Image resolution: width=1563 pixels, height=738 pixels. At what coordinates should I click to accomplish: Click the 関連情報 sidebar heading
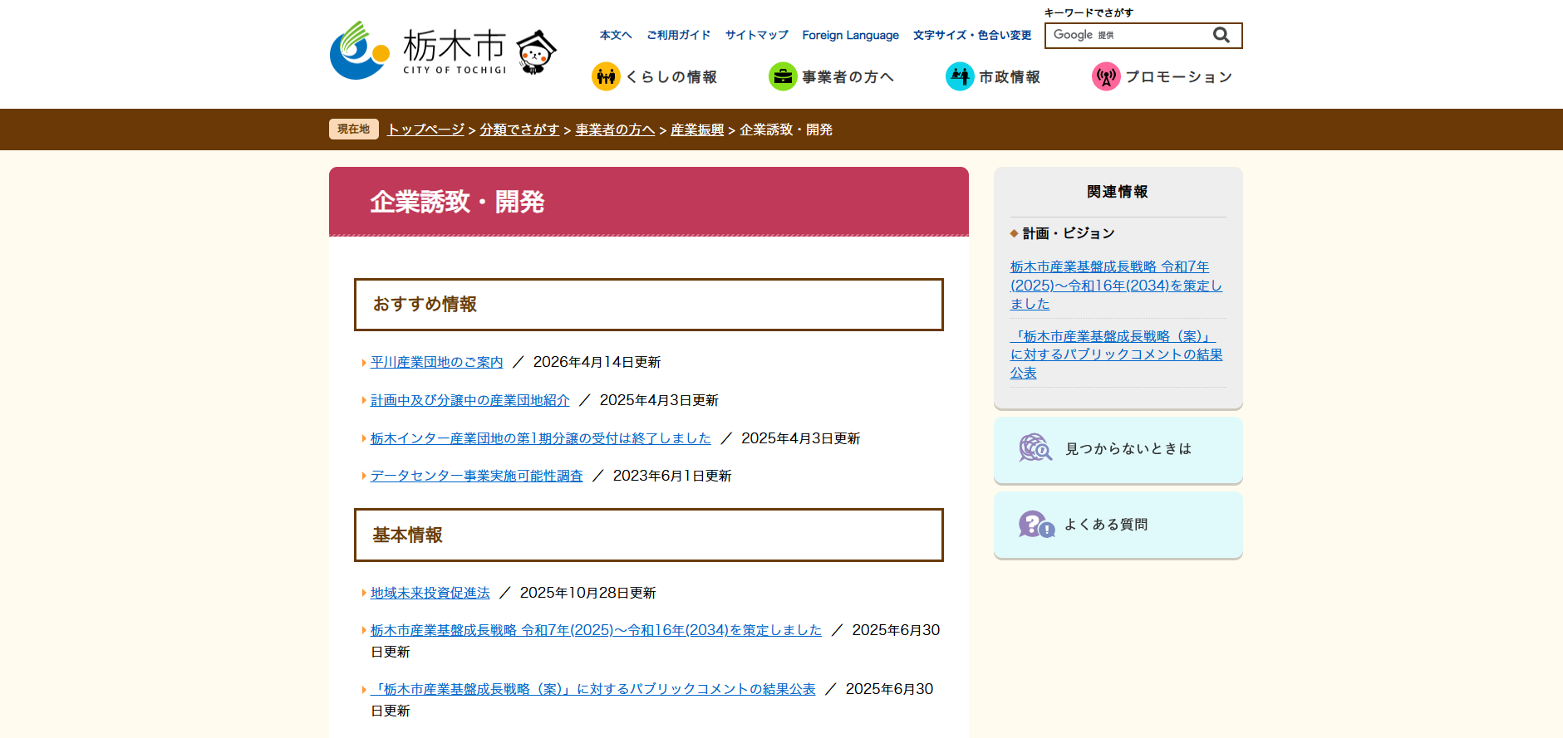(x=1118, y=192)
